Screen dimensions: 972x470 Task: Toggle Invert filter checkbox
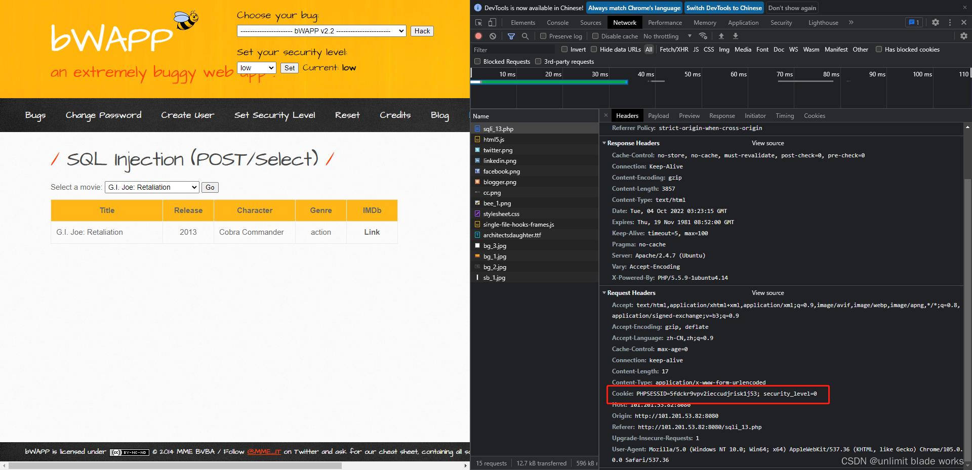[x=564, y=49]
